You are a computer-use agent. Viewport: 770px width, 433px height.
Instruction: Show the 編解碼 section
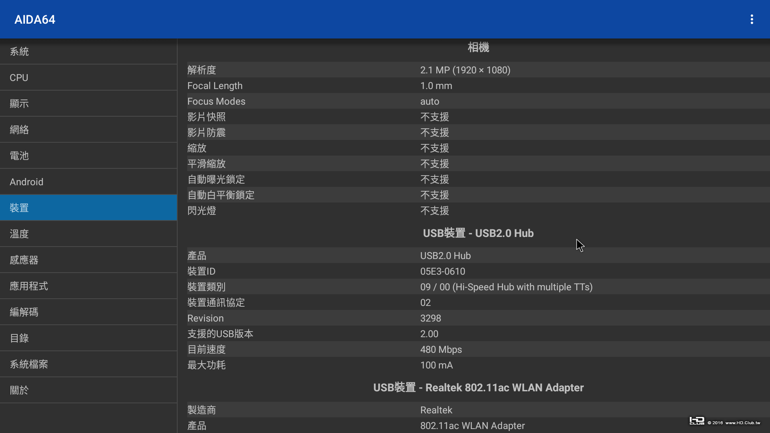coord(88,312)
